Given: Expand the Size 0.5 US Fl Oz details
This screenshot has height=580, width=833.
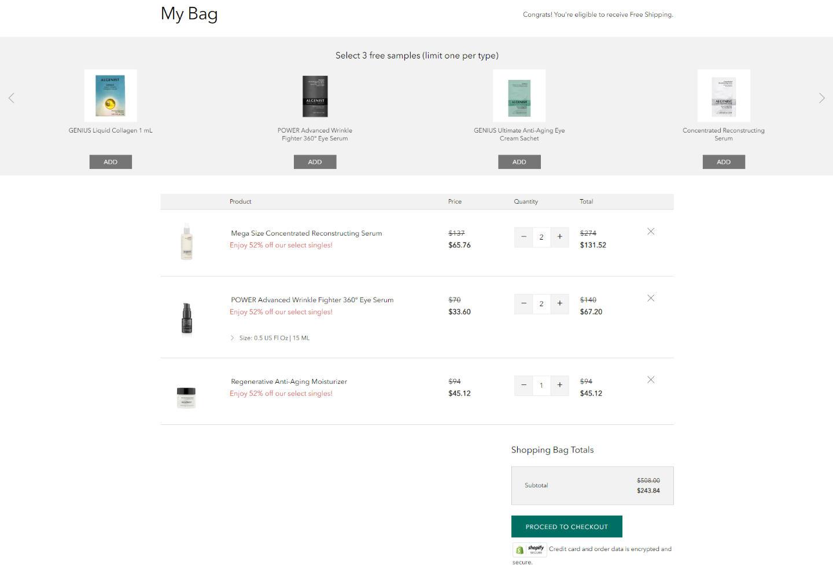Looking at the screenshot, I should tap(270, 338).
